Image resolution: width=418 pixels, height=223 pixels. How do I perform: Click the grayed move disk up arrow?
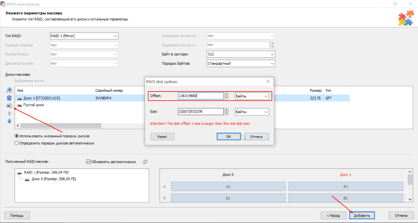point(9,113)
